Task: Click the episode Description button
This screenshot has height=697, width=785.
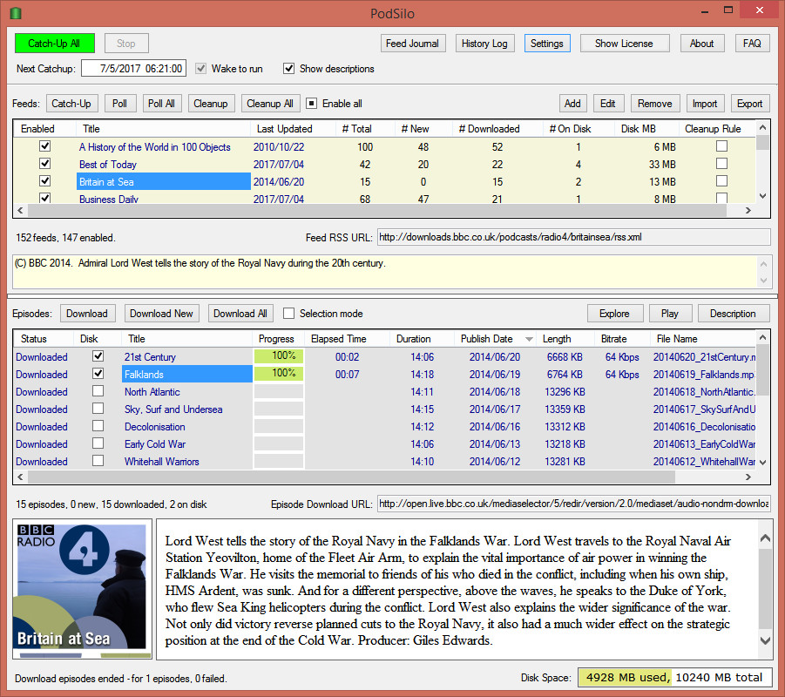Action: pos(733,314)
